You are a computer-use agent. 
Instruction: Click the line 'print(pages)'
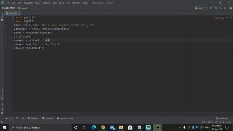coord(23,36)
